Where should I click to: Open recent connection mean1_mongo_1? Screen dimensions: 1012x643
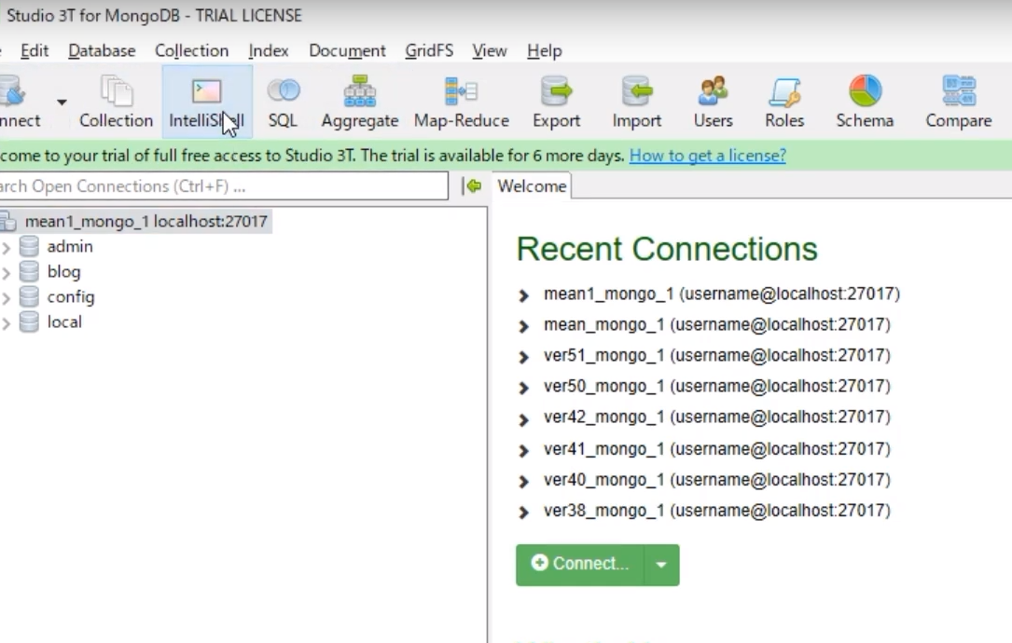pyautogui.click(x=722, y=294)
